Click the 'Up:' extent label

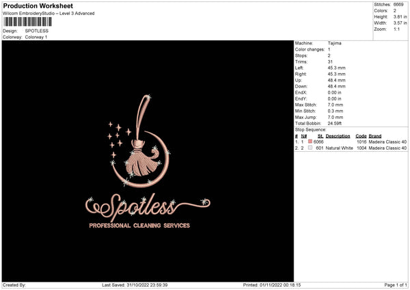[x=299, y=80]
